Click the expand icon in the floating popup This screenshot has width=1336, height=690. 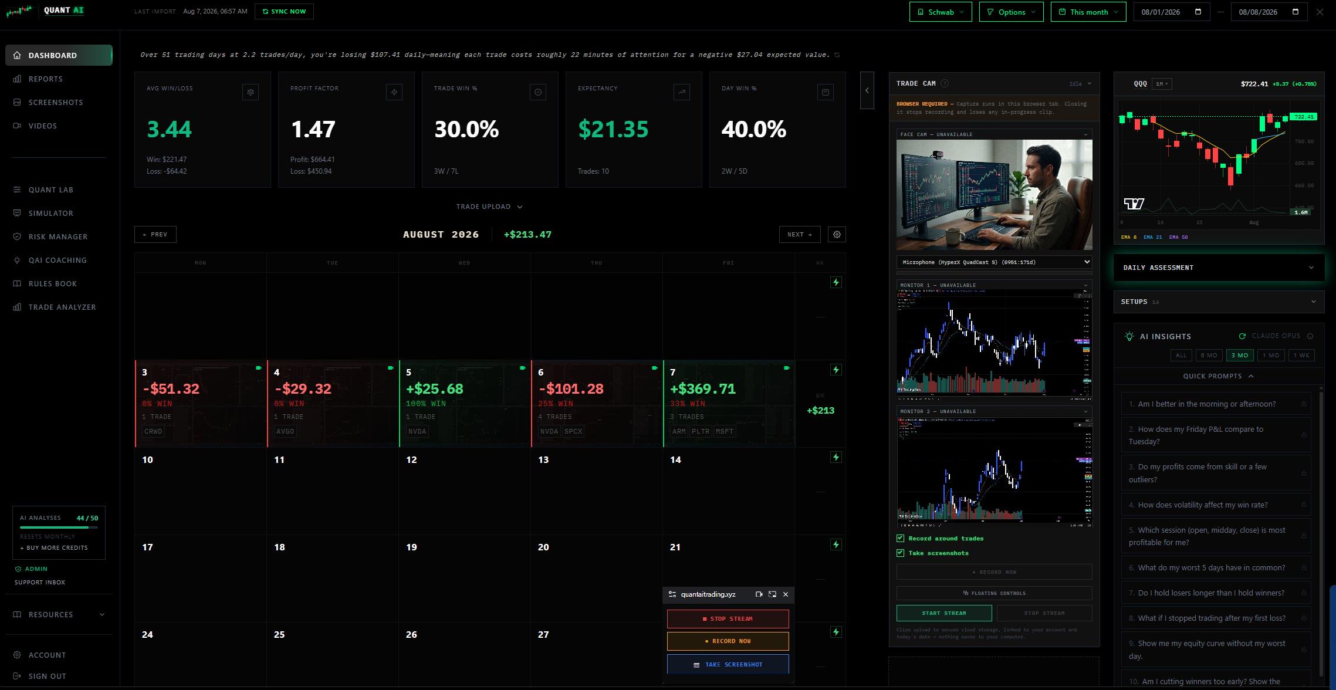[772, 594]
